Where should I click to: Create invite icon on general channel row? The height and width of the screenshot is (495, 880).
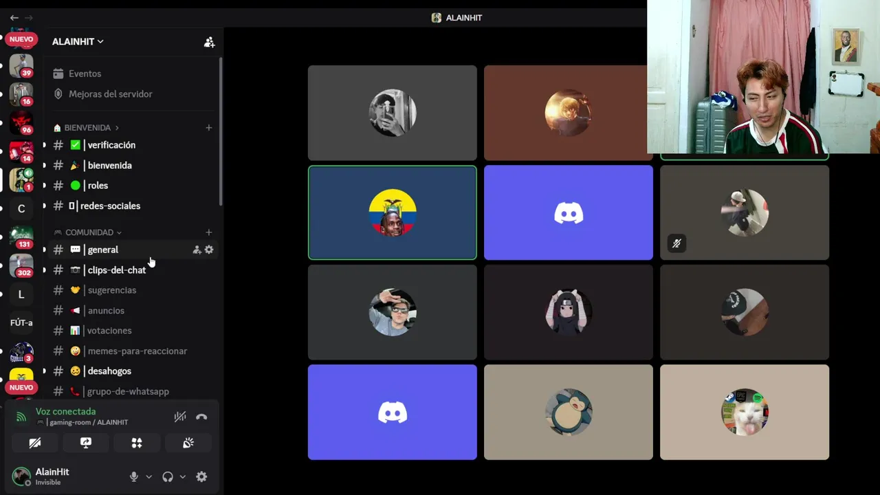197,250
